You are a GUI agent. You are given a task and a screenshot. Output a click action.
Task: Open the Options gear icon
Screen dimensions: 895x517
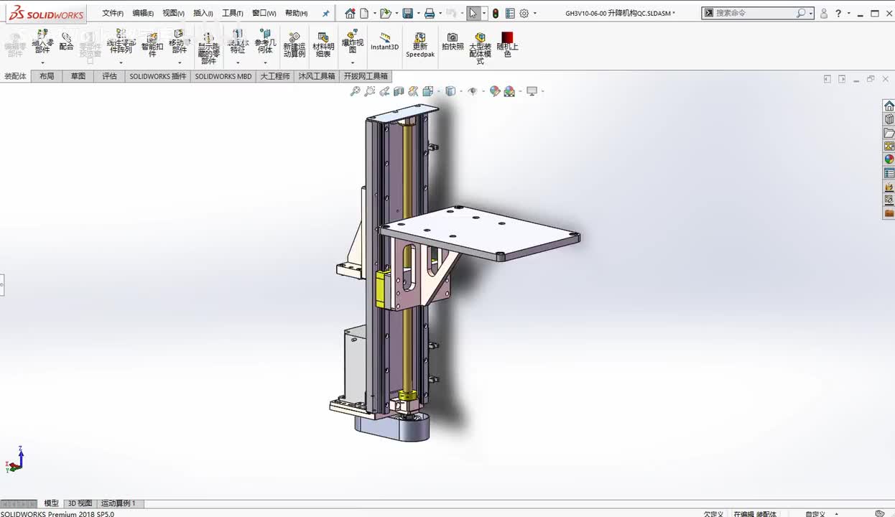pyautogui.click(x=524, y=13)
